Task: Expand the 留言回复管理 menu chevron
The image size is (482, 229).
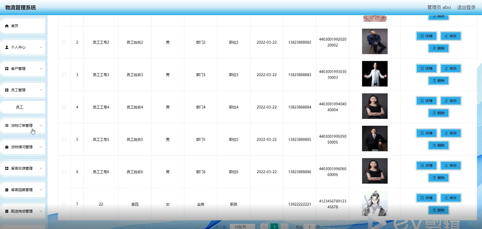Action: [41, 190]
